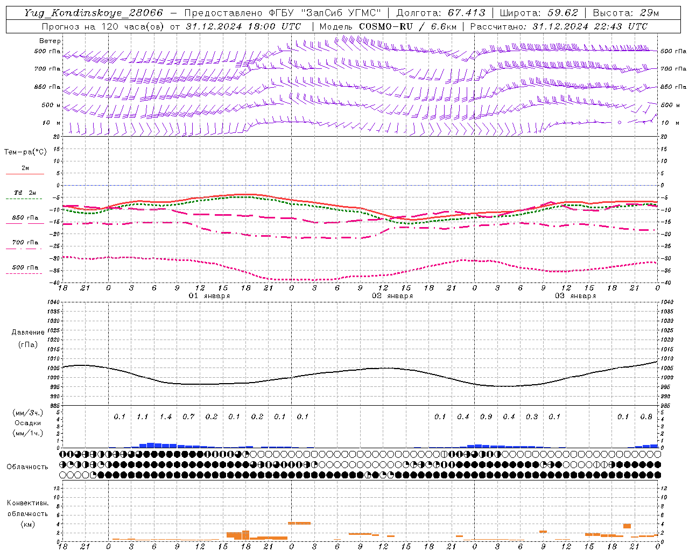Click the "500 м" wind level label on the left

coord(51,105)
